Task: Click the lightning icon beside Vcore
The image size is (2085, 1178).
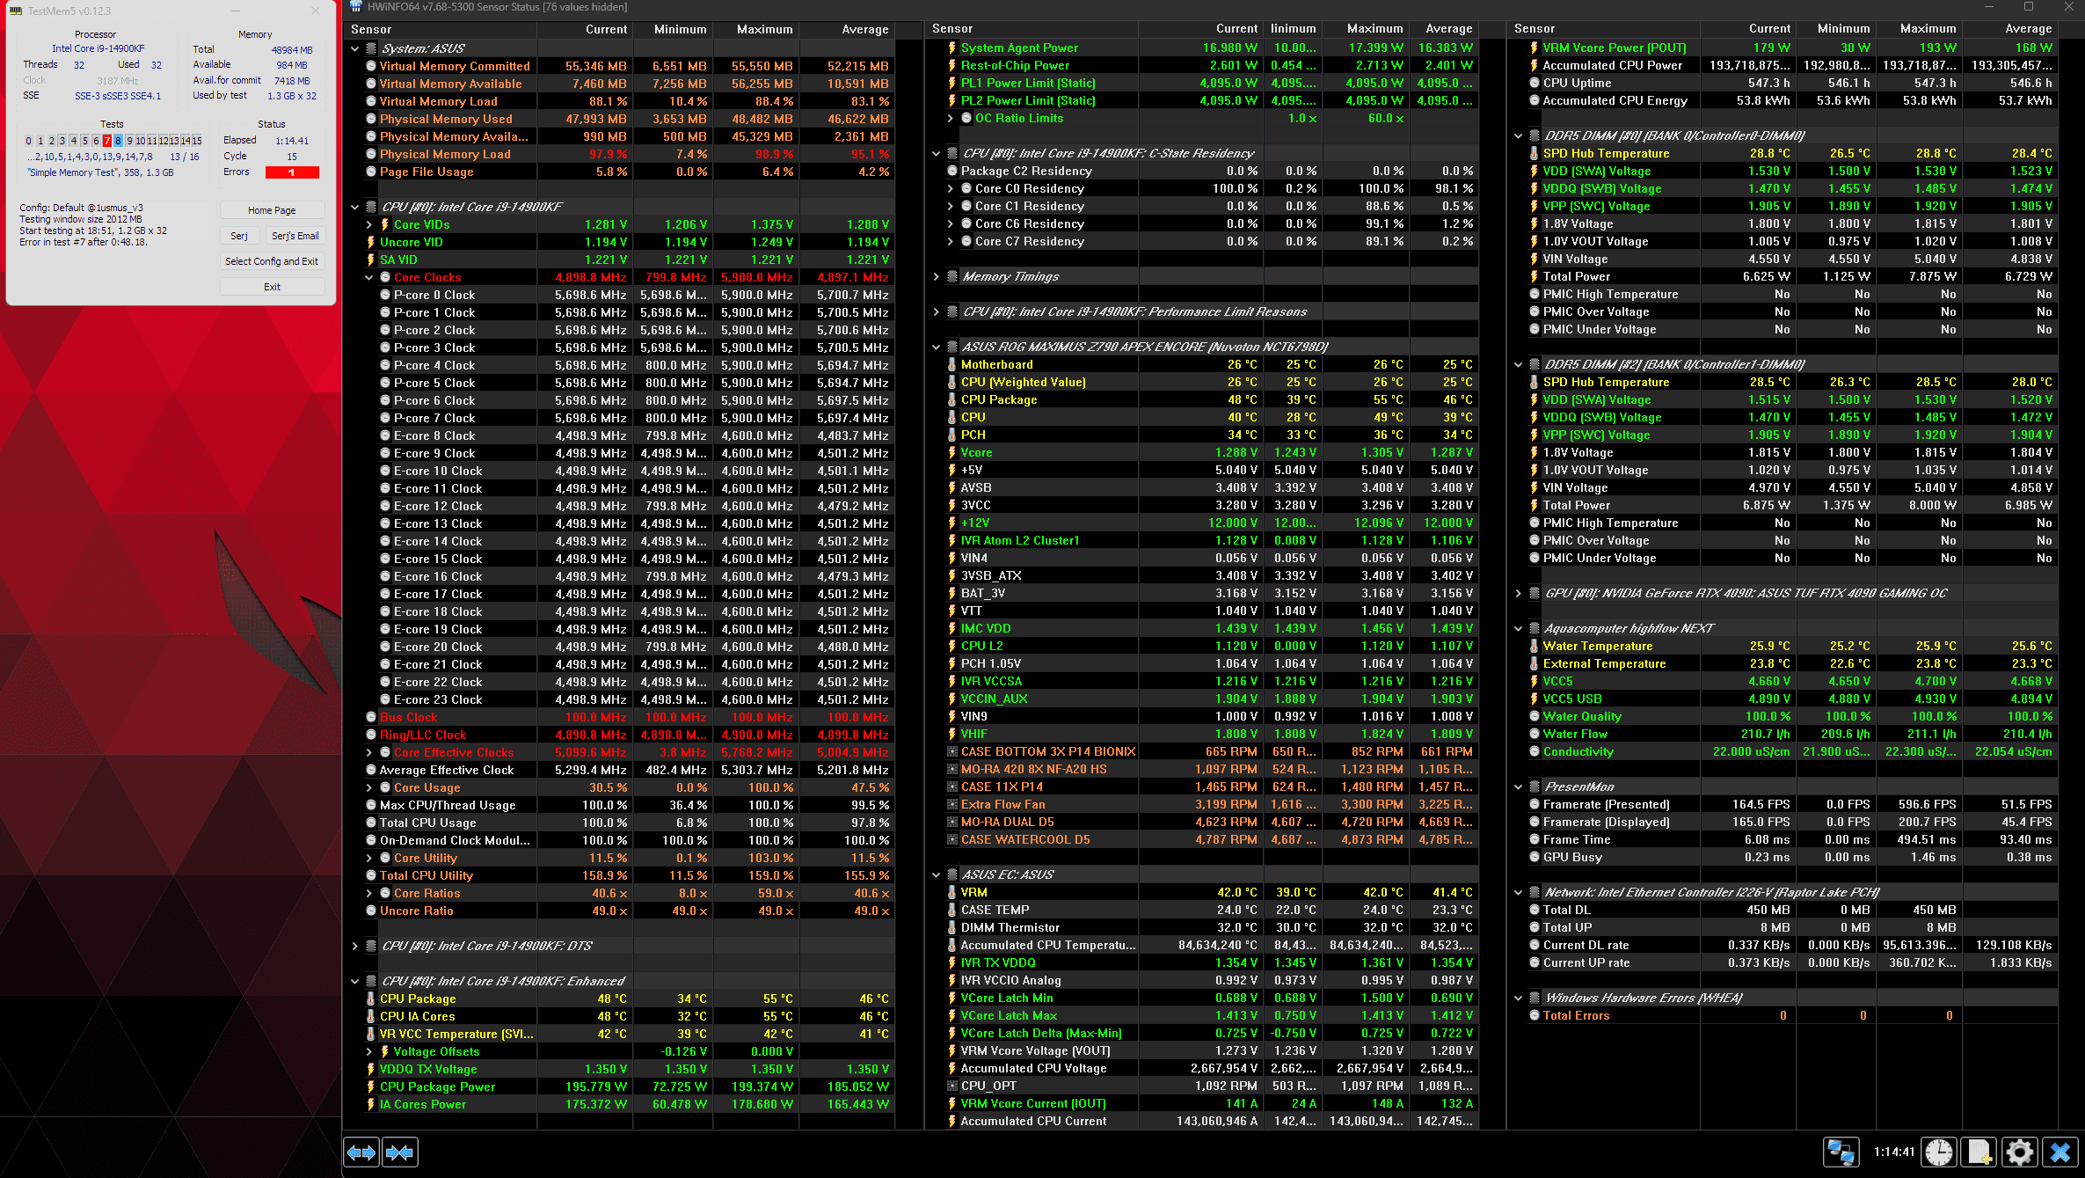Action: point(951,452)
